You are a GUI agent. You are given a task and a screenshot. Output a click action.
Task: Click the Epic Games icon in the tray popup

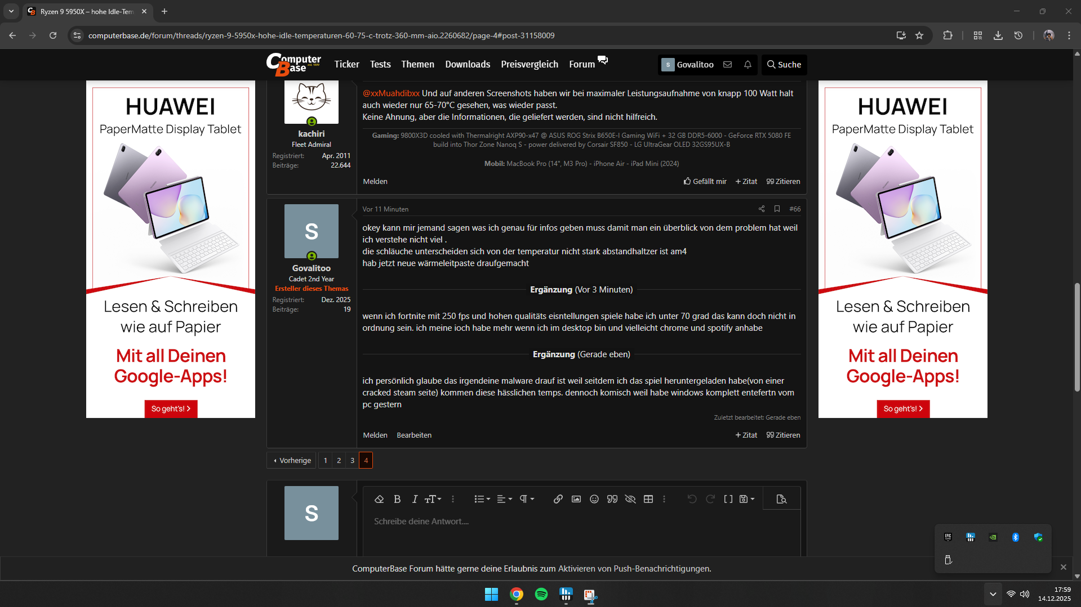948,537
